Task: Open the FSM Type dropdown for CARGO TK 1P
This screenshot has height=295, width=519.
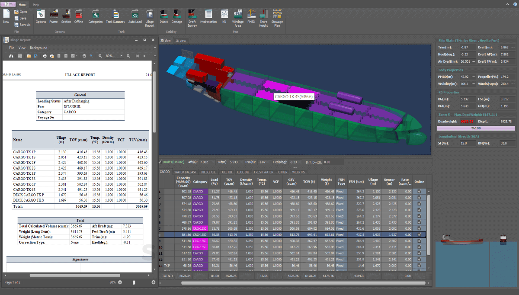Action: [341, 192]
